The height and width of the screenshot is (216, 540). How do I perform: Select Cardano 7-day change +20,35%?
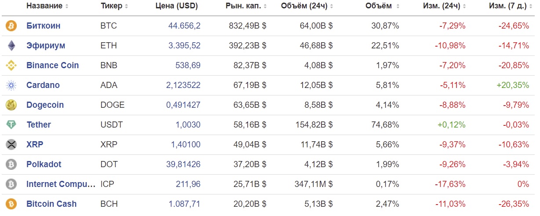click(x=513, y=85)
